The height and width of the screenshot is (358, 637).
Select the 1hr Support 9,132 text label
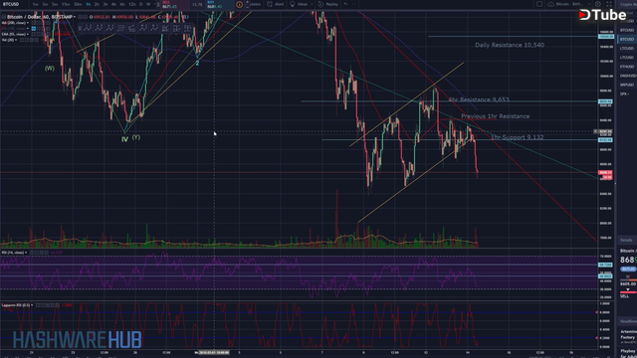[x=517, y=137]
